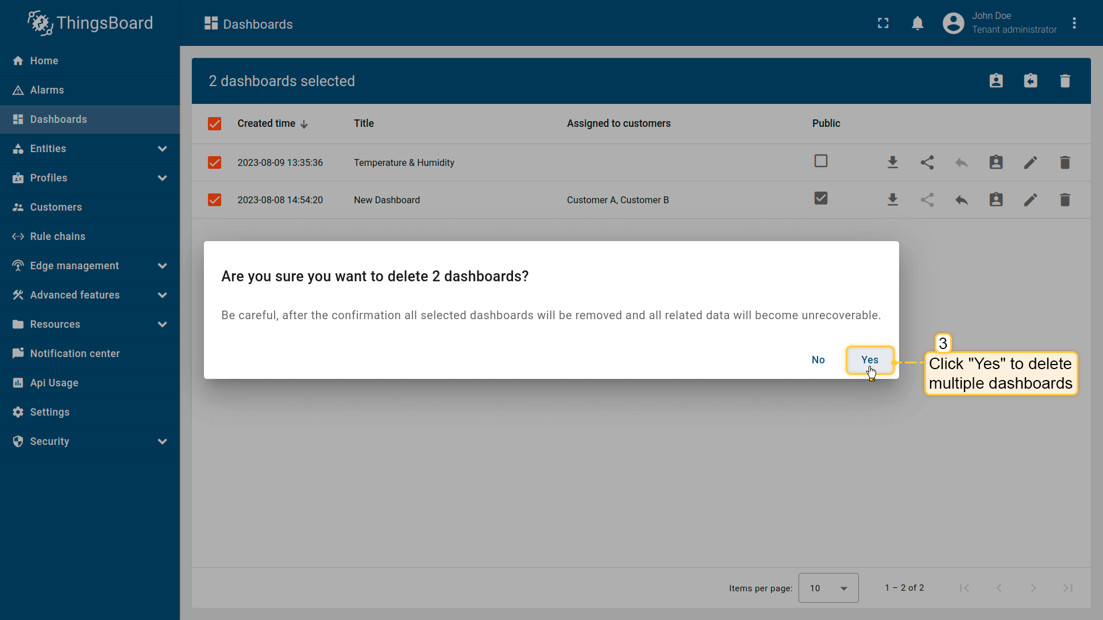Deselect the Temperature & Humidity row checkbox
The image size is (1103, 620).
(214, 163)
